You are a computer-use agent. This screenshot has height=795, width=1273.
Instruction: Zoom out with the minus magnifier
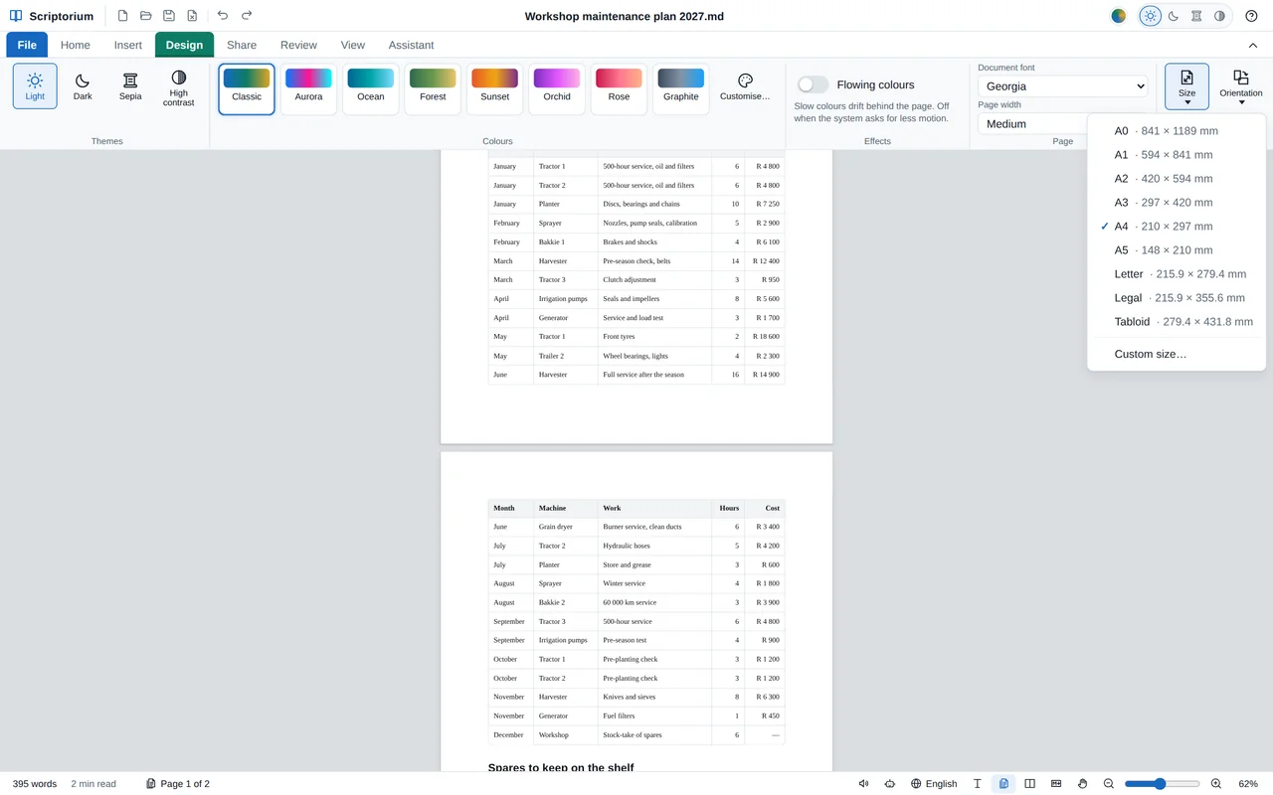[x=1109, y=784]
